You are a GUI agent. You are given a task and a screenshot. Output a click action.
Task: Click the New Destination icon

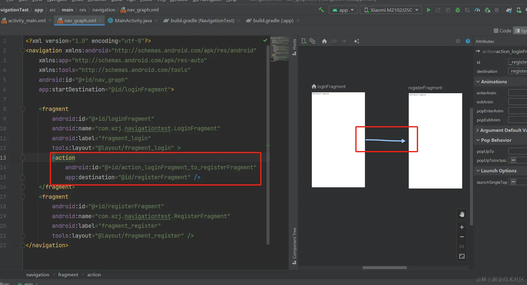click(x=304, y=41)
